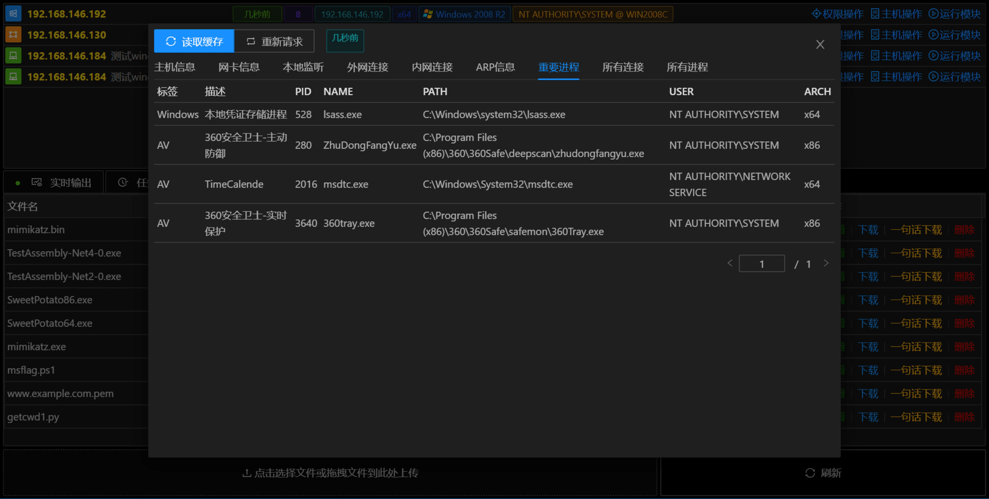Screen dimensions: 989x499
Task: Open 主机操作 for the second host row
Action: 896,35
